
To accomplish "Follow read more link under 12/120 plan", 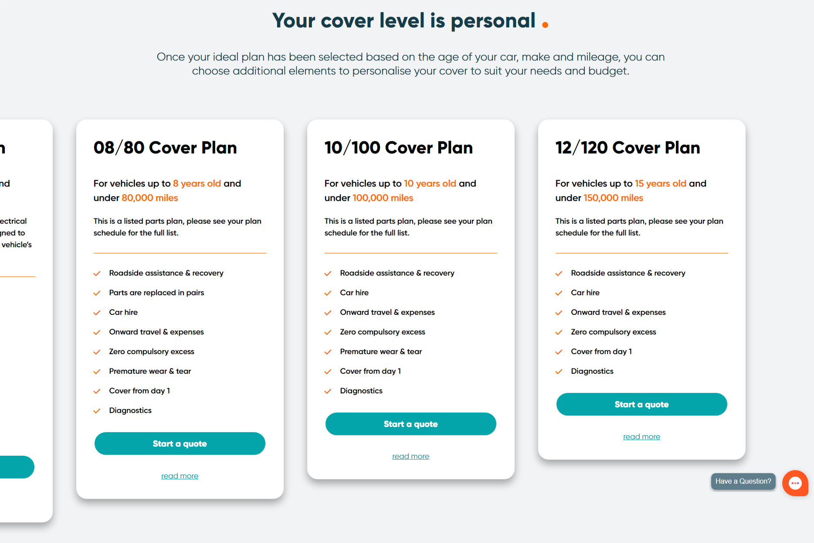I will (x=641, y=437).
